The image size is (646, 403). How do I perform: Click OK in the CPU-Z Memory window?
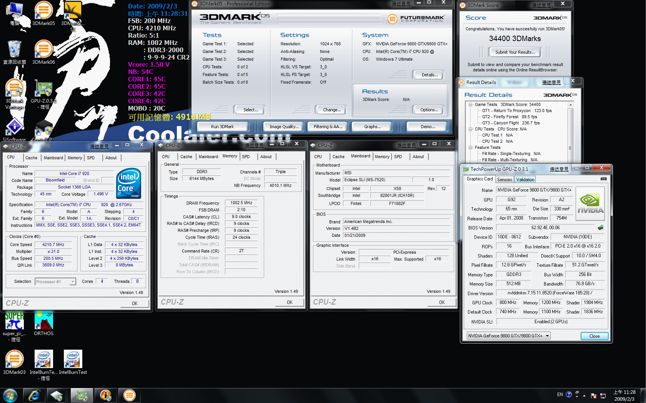[x=290, y=302]
